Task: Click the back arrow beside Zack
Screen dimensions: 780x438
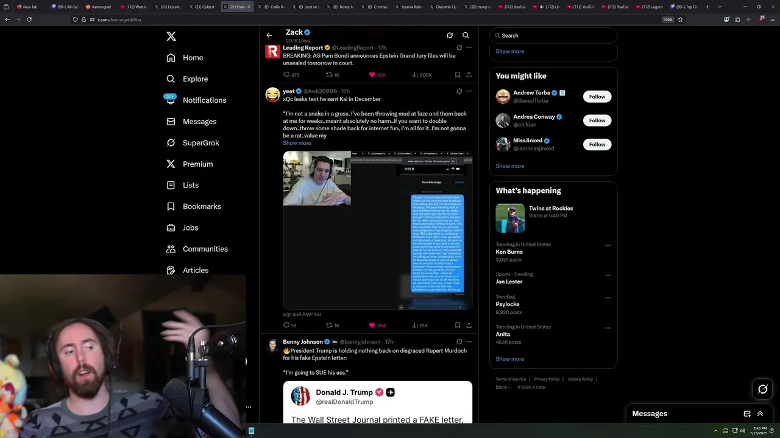Action: click(x=269, y=35)
